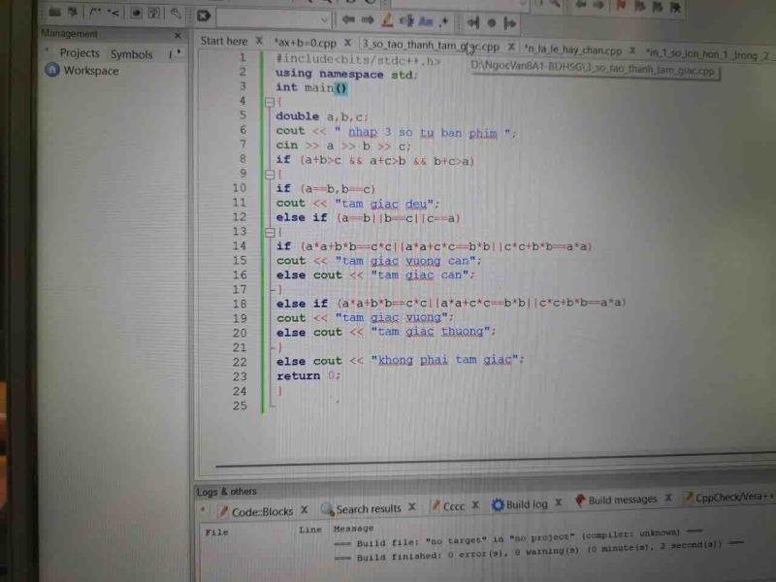Collapse the fold marker on line 13
The height and width of the screenshot is (582, 776).
click(269, 232)
